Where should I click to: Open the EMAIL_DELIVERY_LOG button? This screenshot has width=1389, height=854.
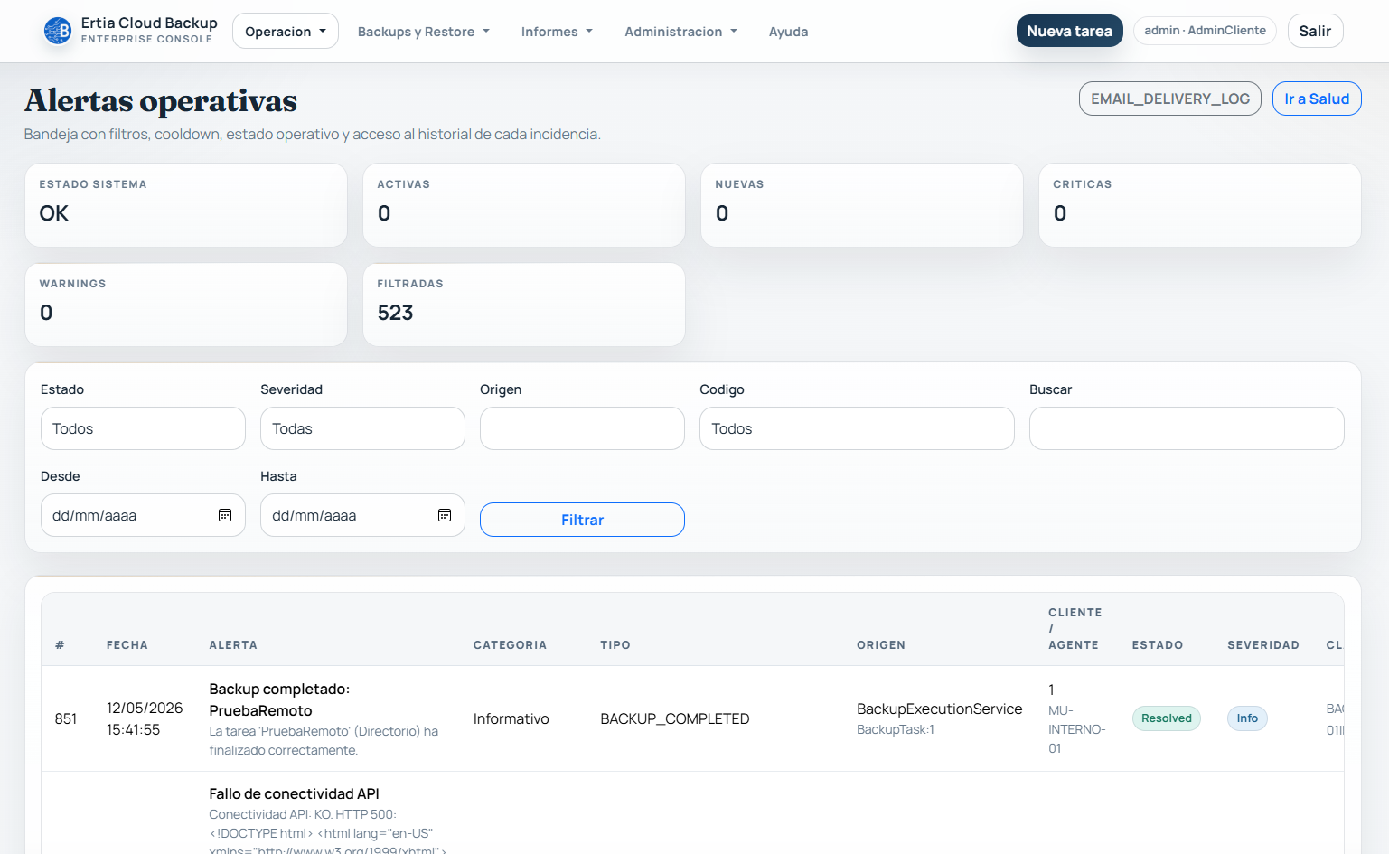point(1169,99)
